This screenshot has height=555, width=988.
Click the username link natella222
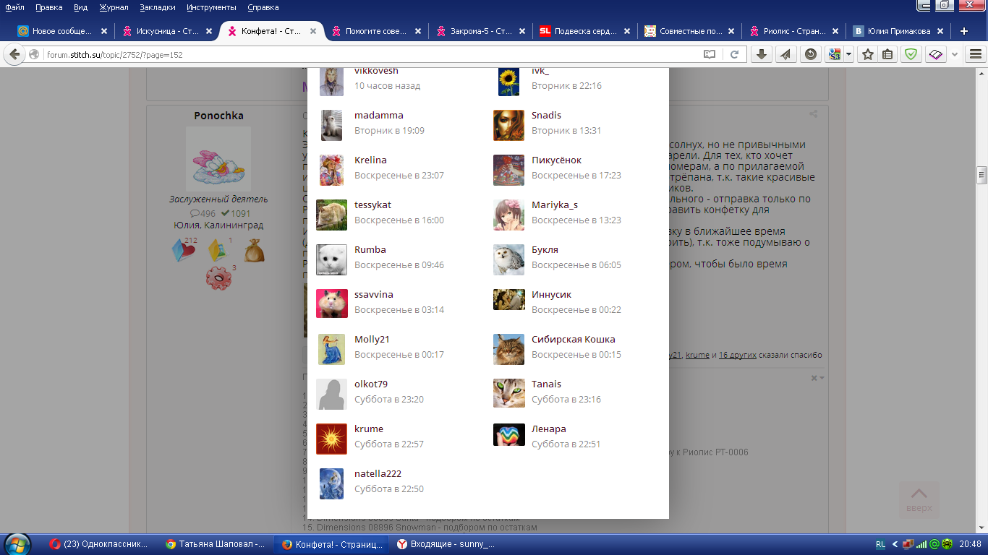[378, 474]
